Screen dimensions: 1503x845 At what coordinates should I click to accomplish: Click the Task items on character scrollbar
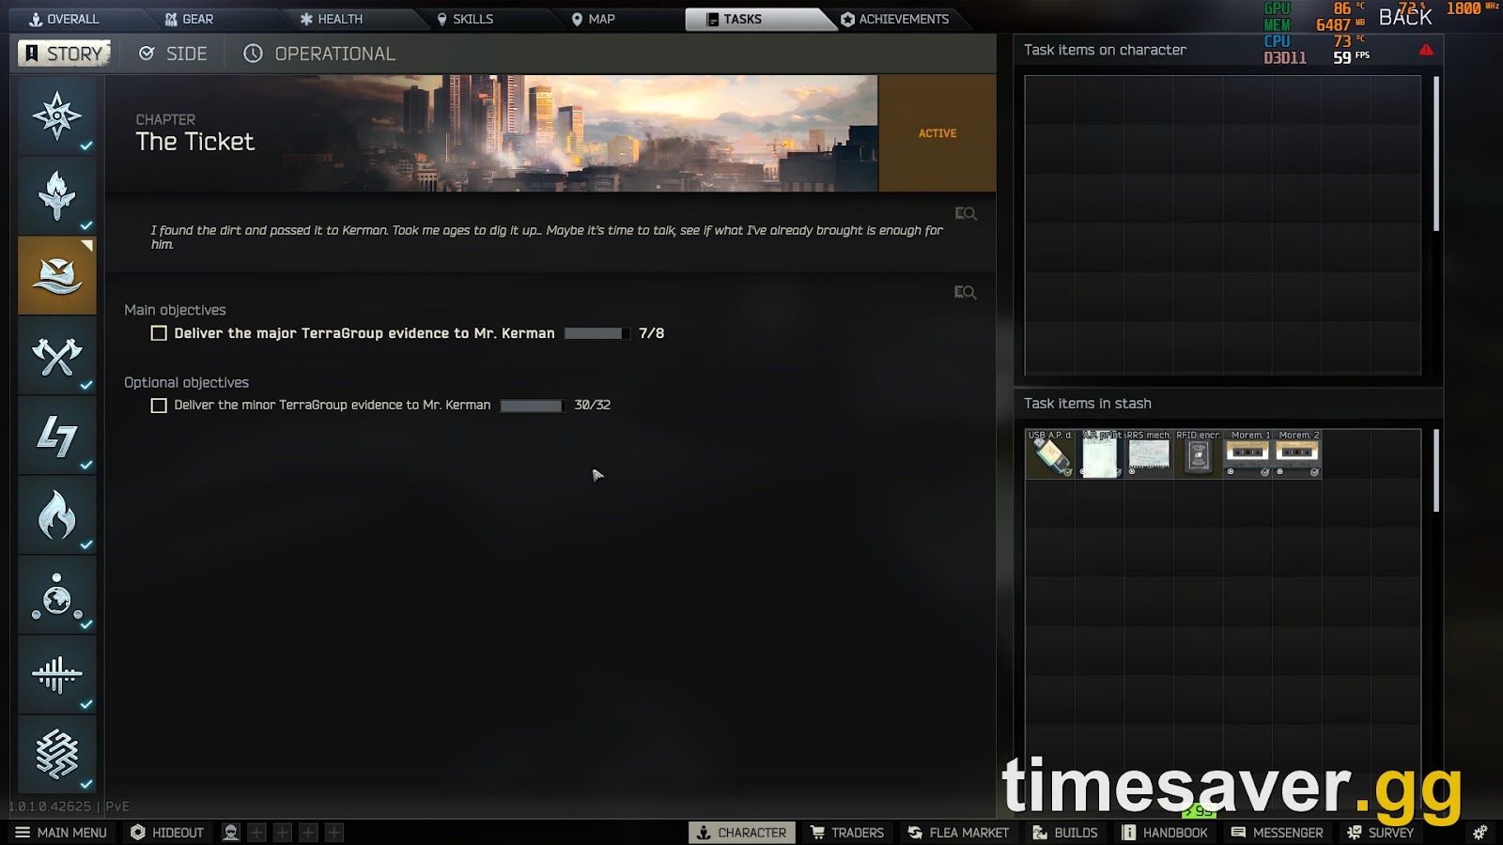click(1436, 154)
